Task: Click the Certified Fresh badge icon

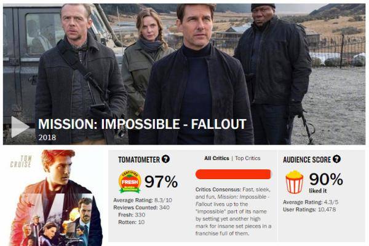Action: click(130, 182)
